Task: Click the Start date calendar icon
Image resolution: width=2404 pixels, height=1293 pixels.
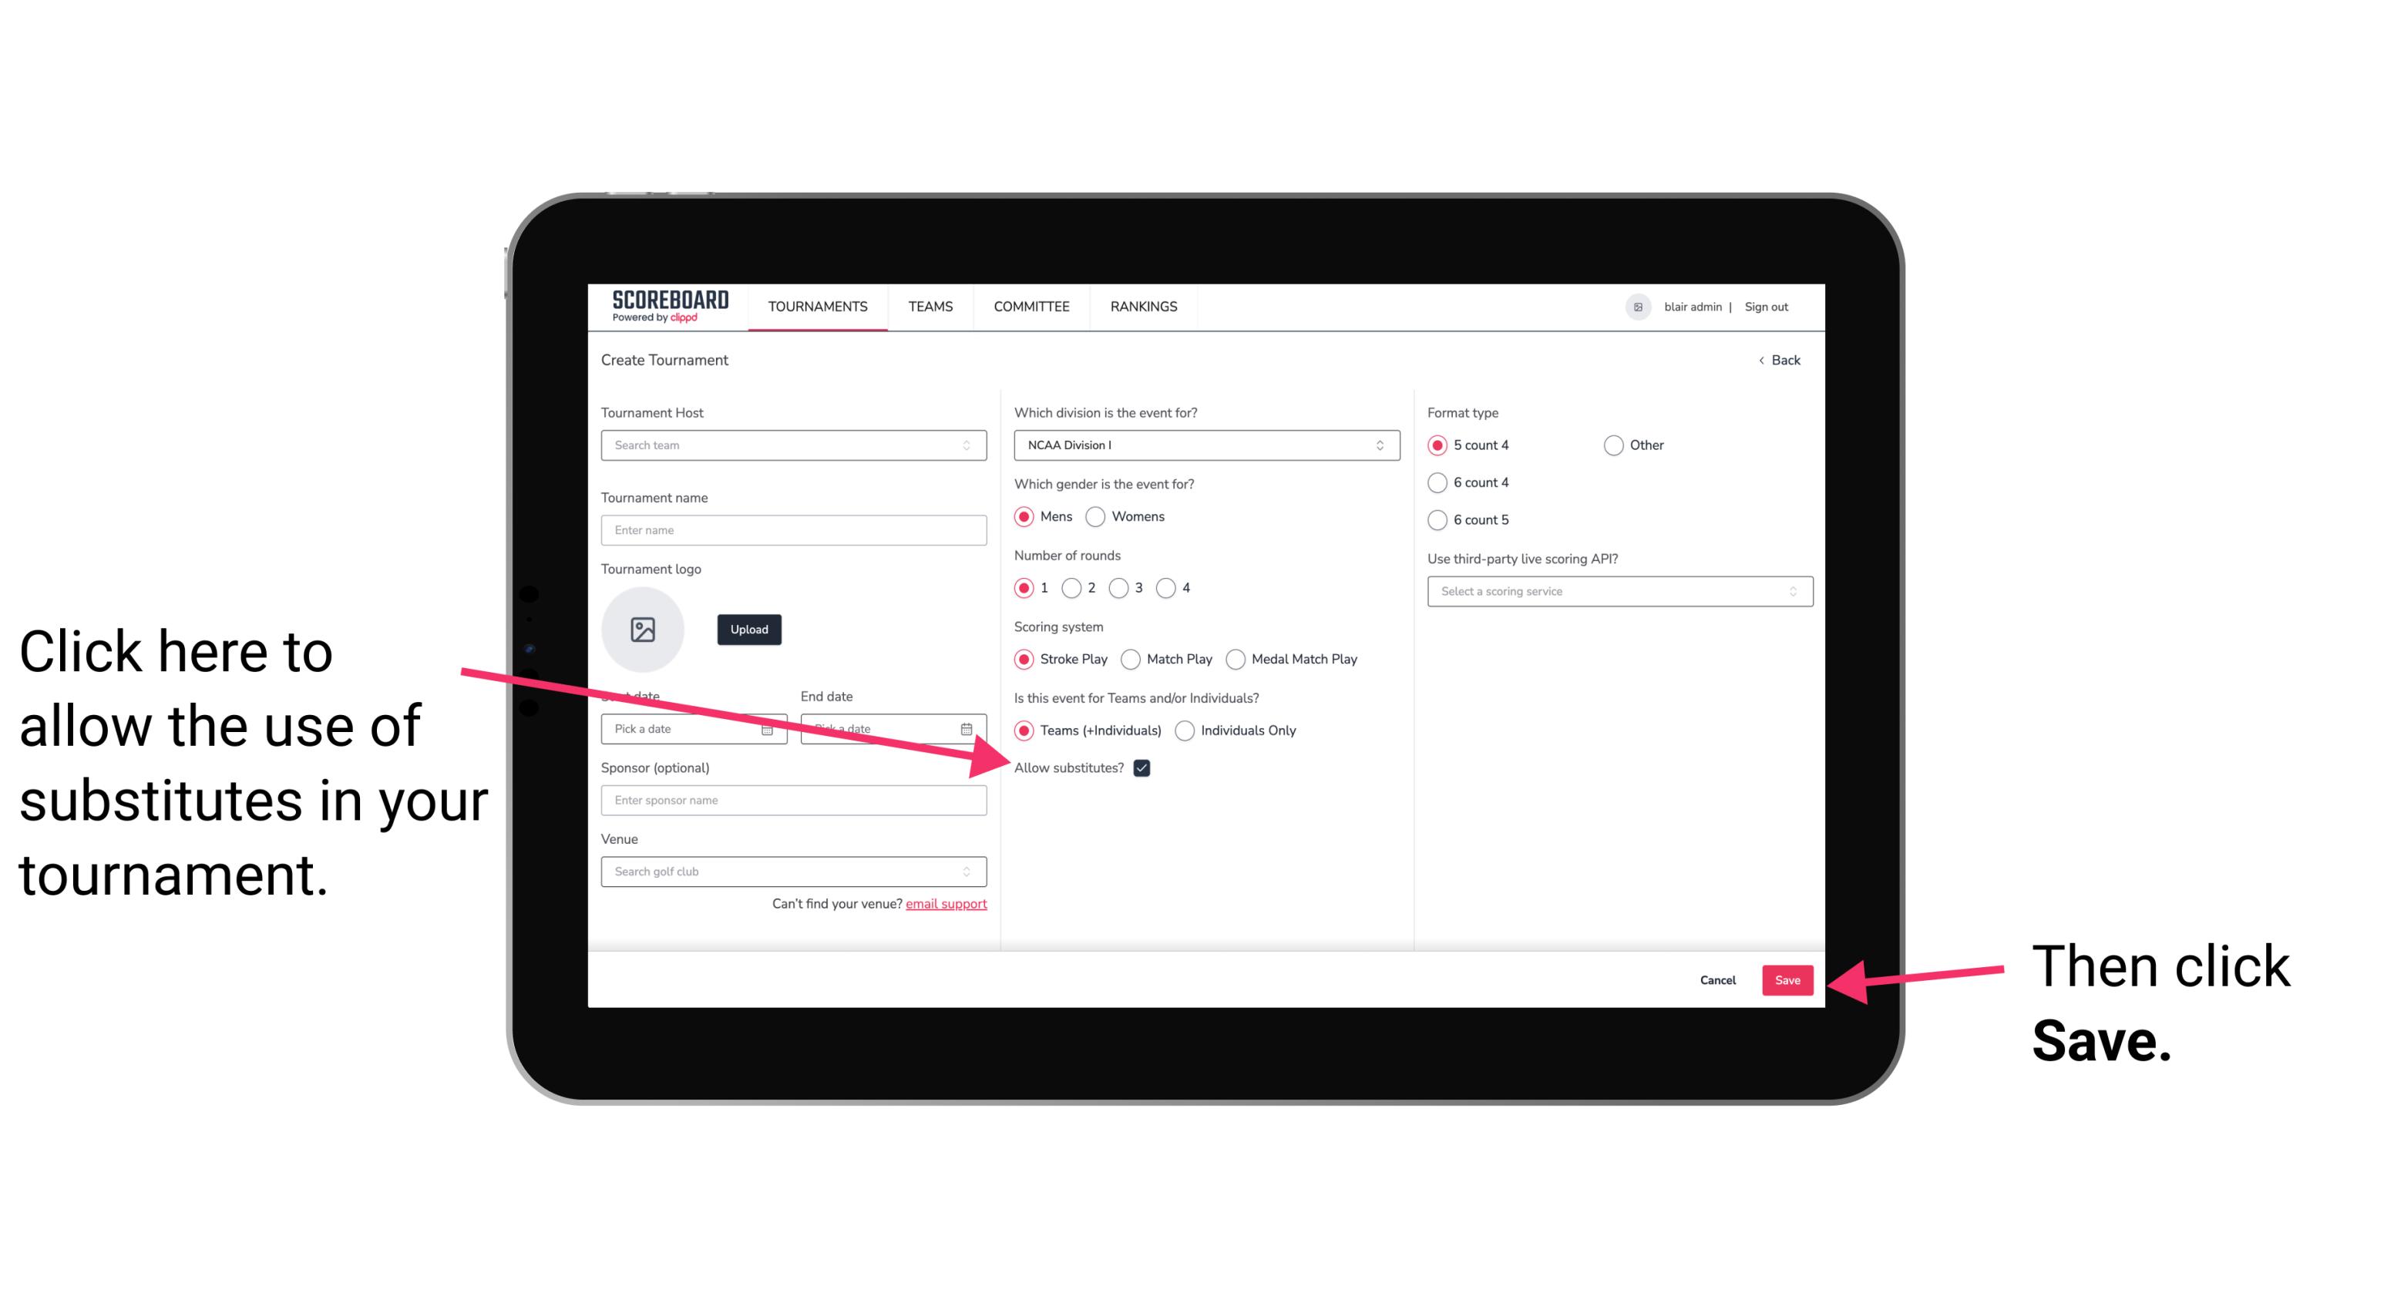Action: point(771,727)
